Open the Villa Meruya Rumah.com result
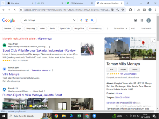159x119 pixels. 11,74
